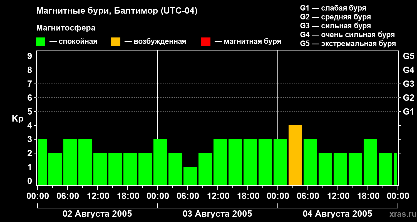Click '18:00' tick label above 04 Августа
Screen dimensions: 417x222
click(368, 196)
